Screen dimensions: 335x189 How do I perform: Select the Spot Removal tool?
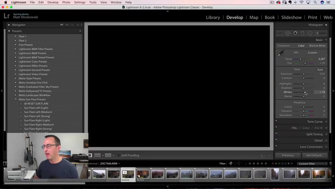pyautogui.click(x=288, y=33)
